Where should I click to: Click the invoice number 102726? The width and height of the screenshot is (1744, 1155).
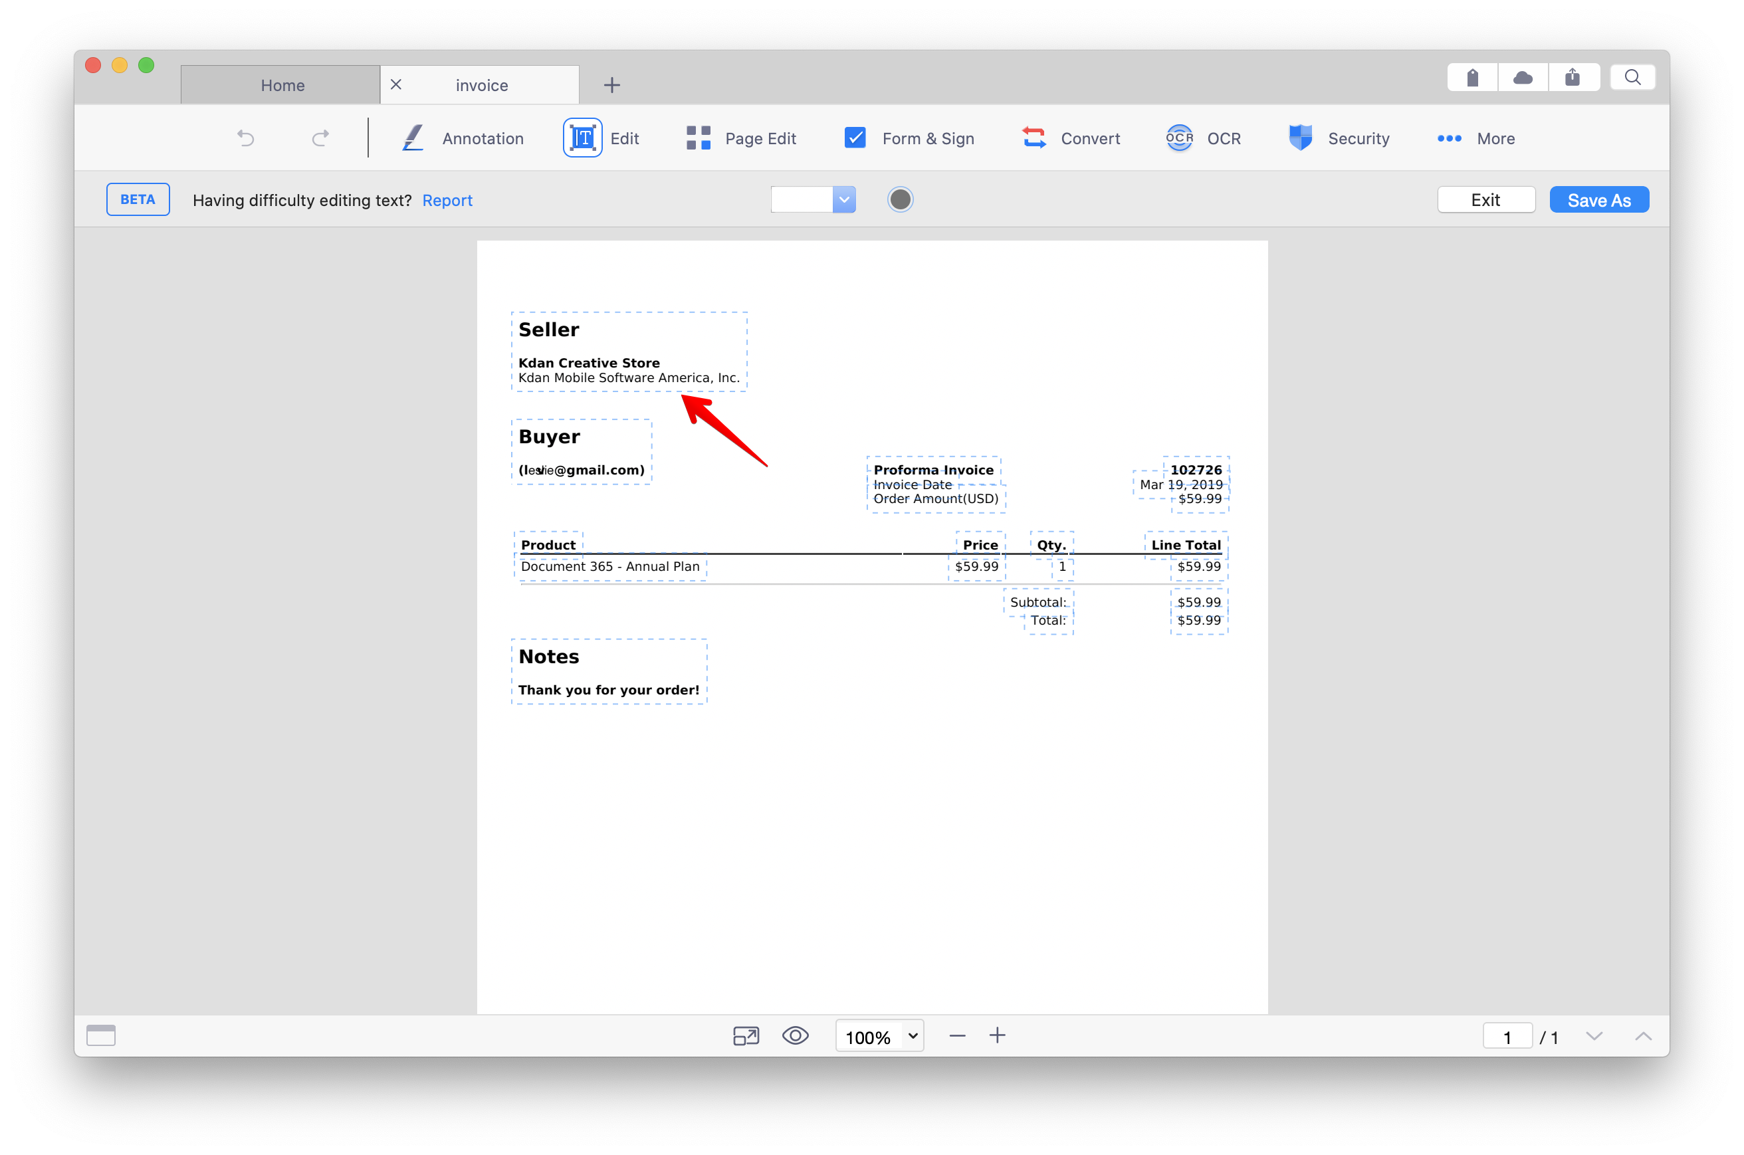(x=1195, y=469)
